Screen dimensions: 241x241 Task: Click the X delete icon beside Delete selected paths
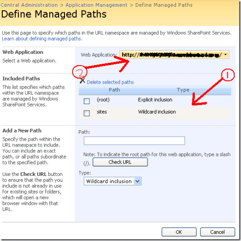click(x=83, y=80)
